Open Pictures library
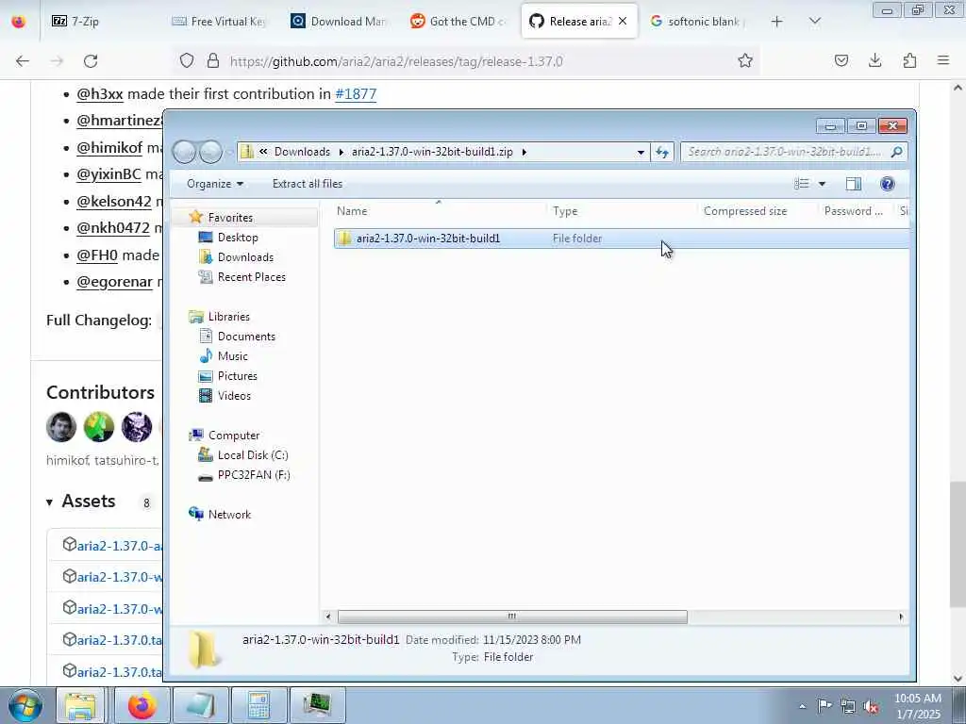This screenshot has height=724, width=966. point(237,375)
